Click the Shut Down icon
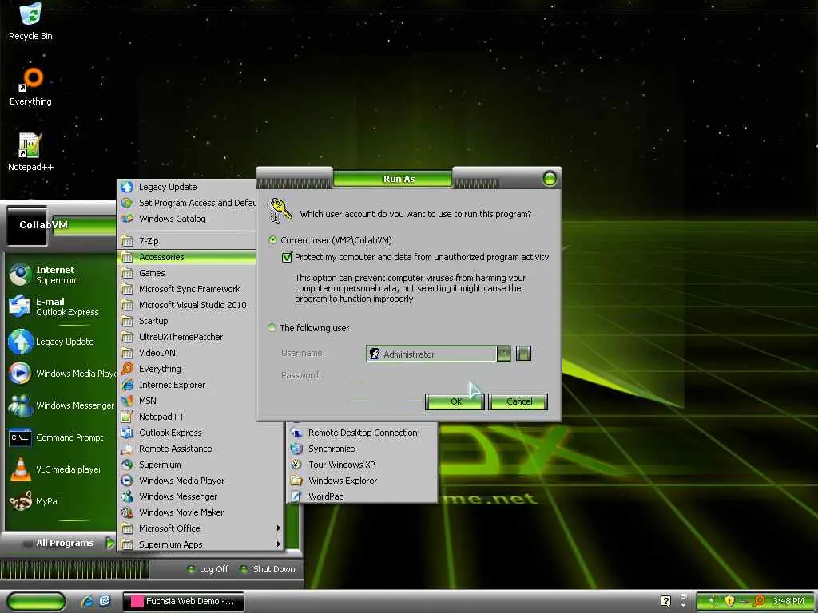 point(244,569)
